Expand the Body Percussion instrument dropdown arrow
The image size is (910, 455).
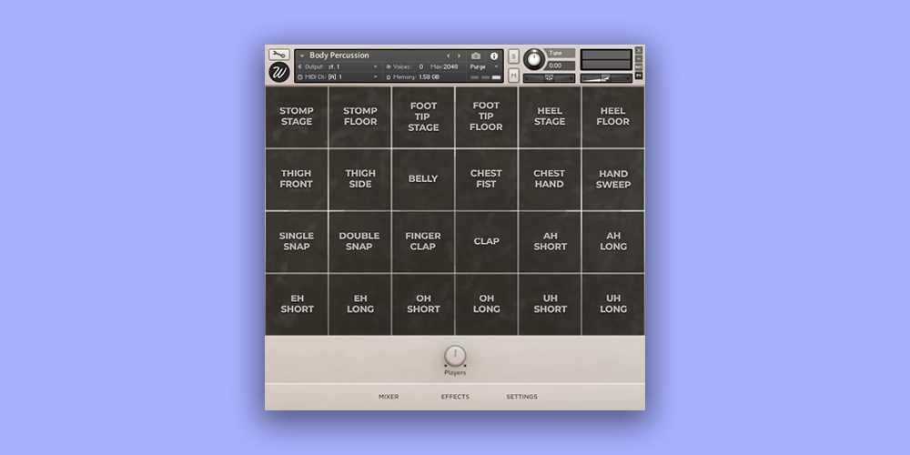point(302,56)
